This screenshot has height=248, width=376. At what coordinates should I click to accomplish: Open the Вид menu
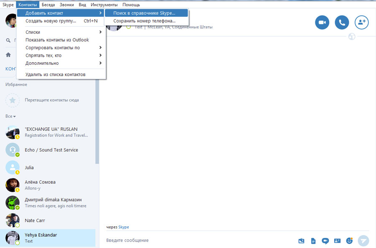[x=82, y=5]
